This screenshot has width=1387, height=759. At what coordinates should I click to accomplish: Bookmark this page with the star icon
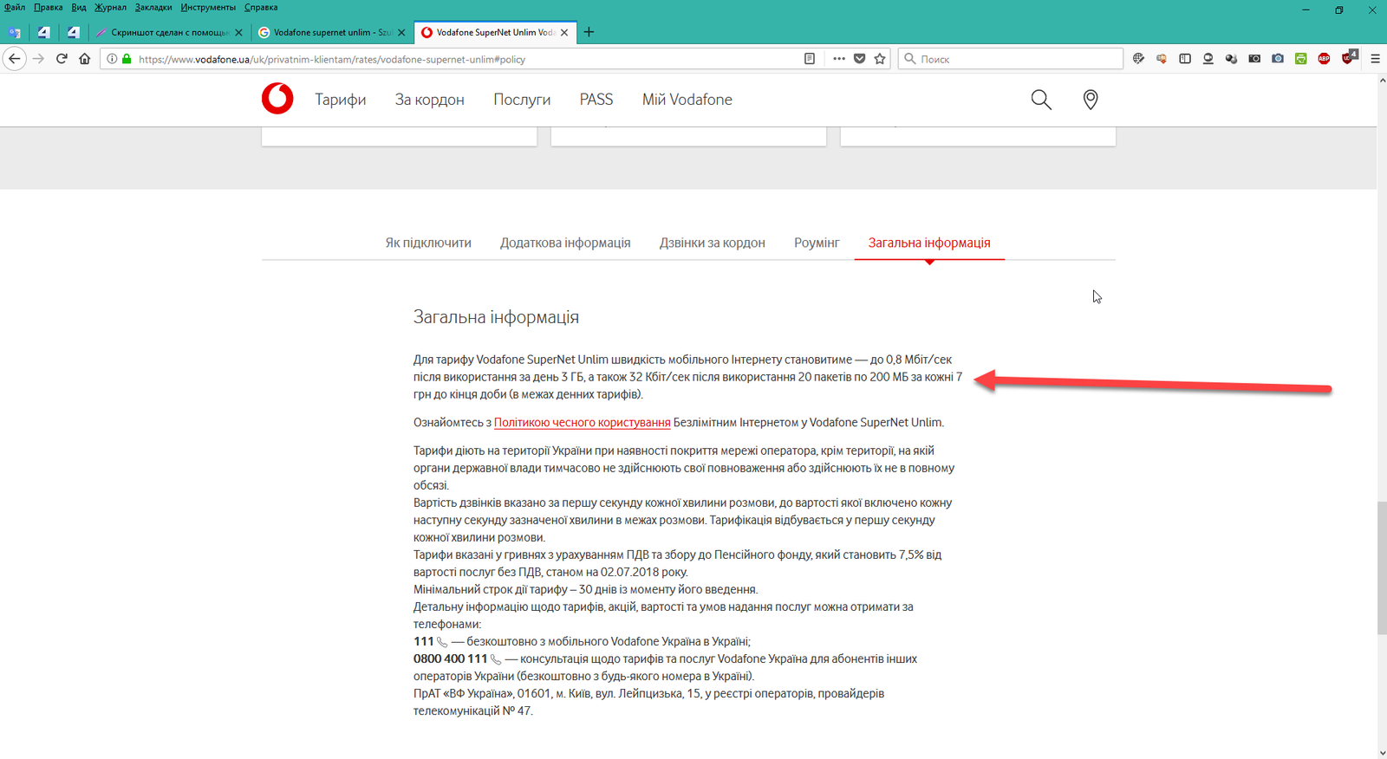(x=880, y=59)
